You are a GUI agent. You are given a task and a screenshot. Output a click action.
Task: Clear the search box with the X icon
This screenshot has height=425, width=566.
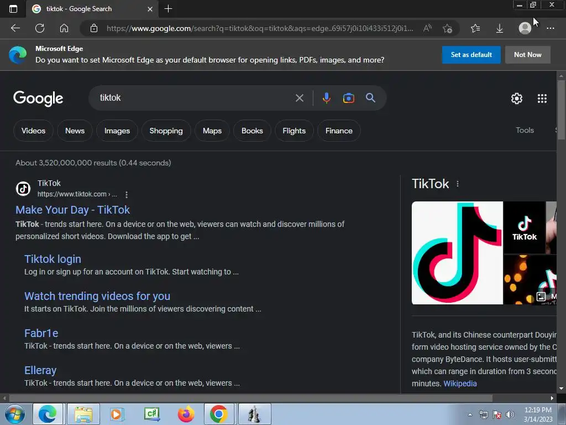point(299,98)
